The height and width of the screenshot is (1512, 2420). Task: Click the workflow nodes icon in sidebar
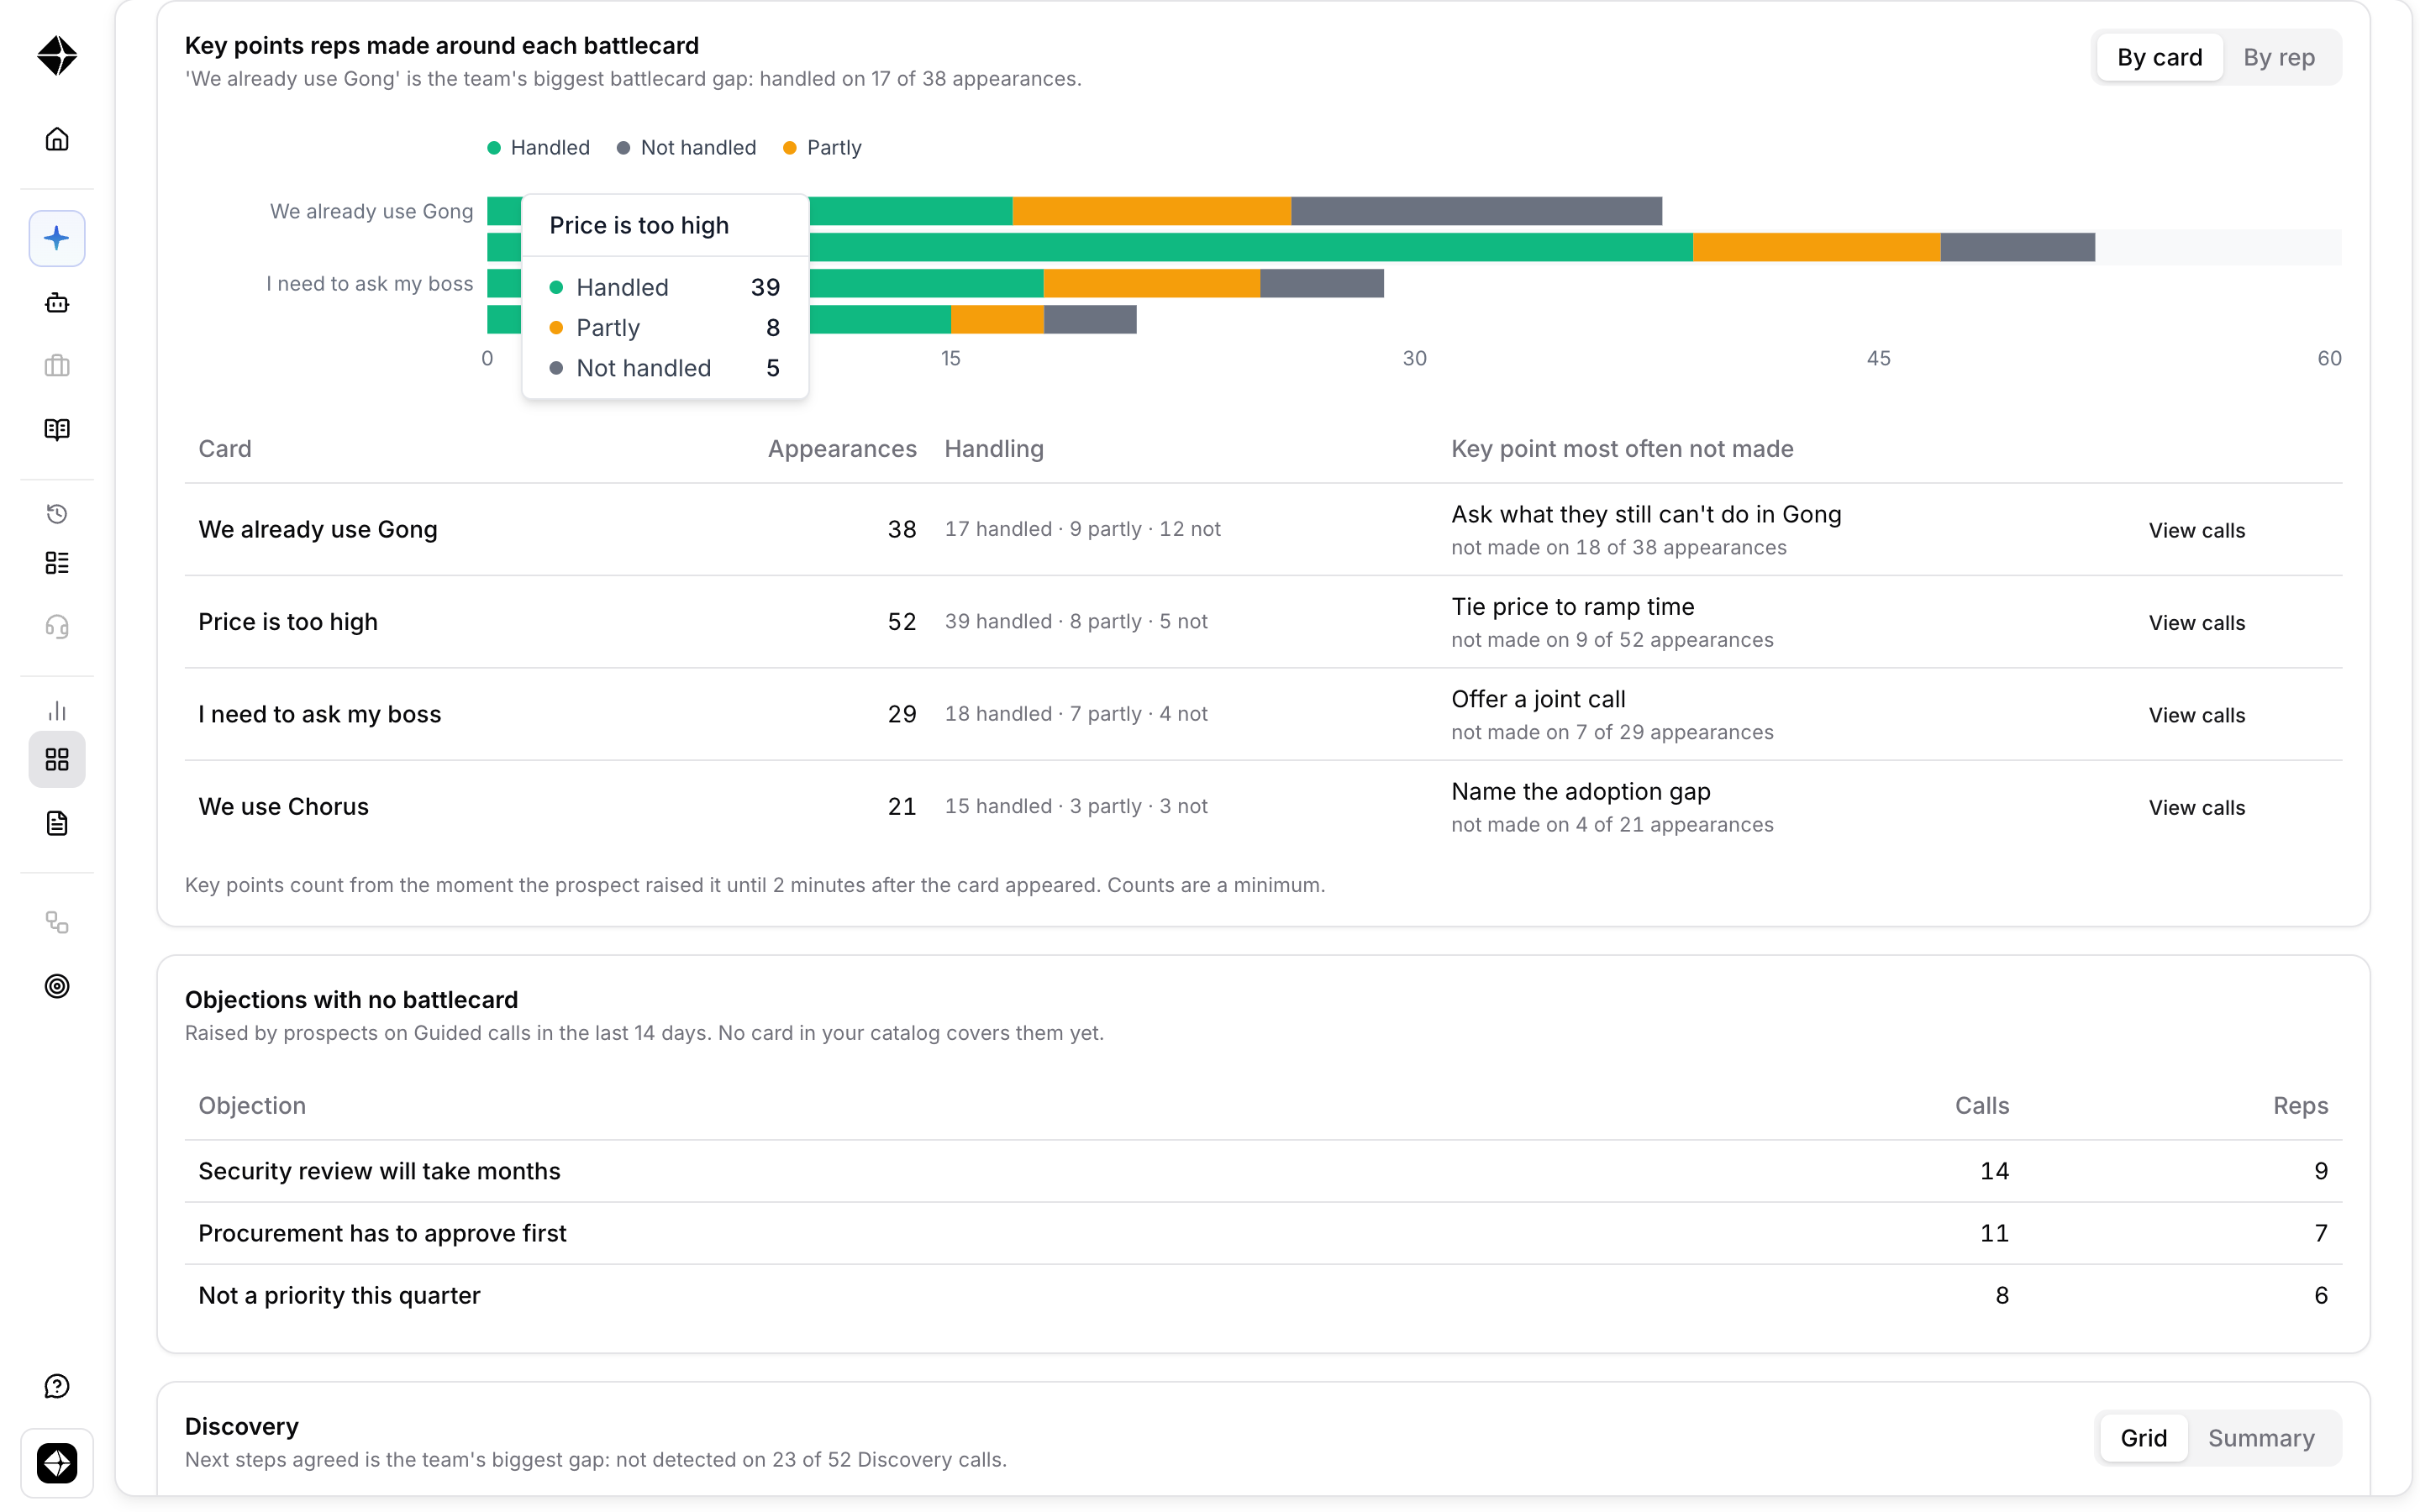tap(57, 922)
